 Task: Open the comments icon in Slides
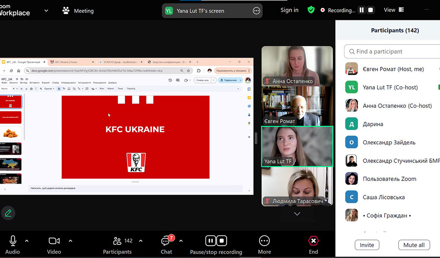tap(178, 80)
